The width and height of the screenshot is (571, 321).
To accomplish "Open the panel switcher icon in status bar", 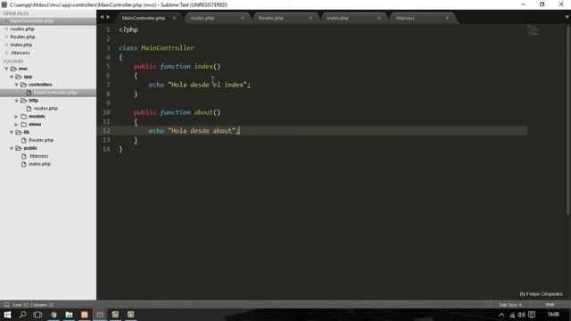I will (x=6, y=305).
